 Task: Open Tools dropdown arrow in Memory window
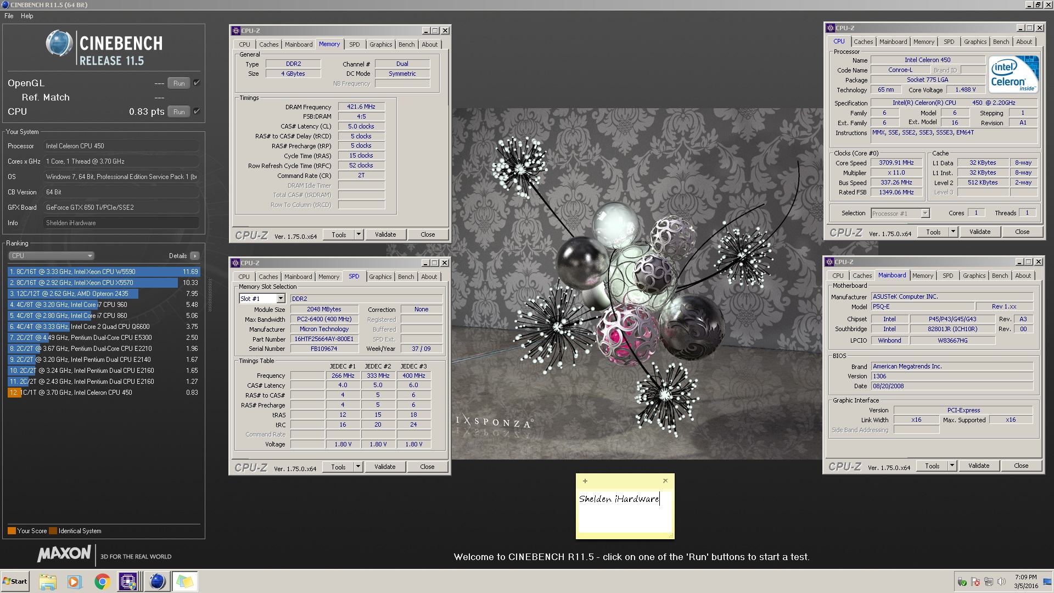358,234
